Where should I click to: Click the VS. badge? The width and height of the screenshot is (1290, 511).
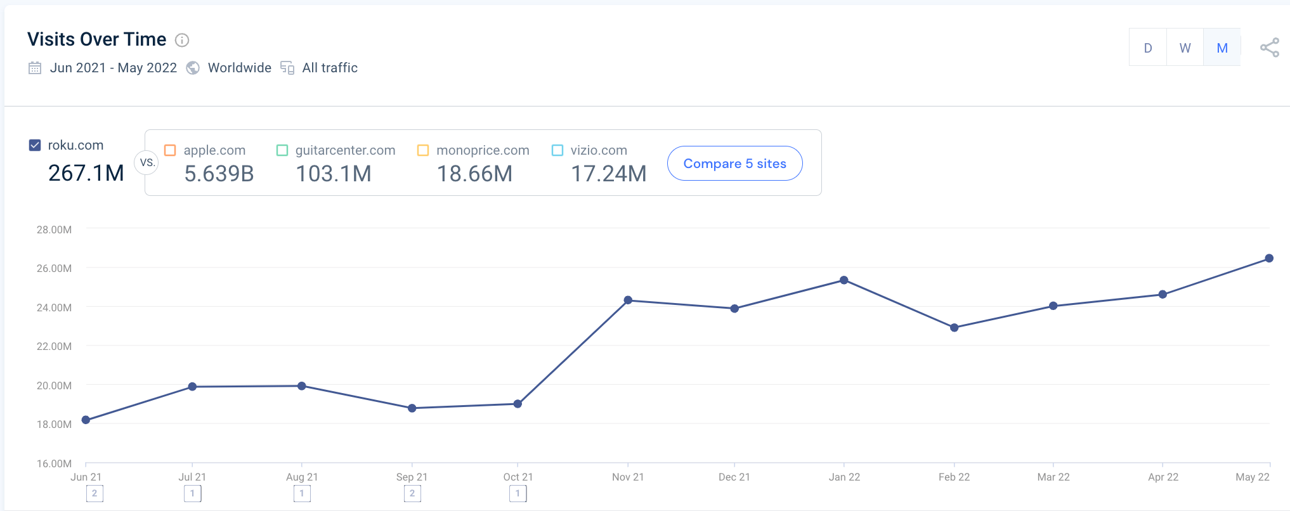147,162
